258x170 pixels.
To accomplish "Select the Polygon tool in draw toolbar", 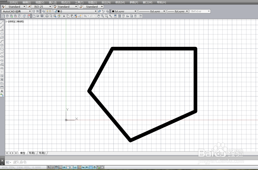I will 2,34.
